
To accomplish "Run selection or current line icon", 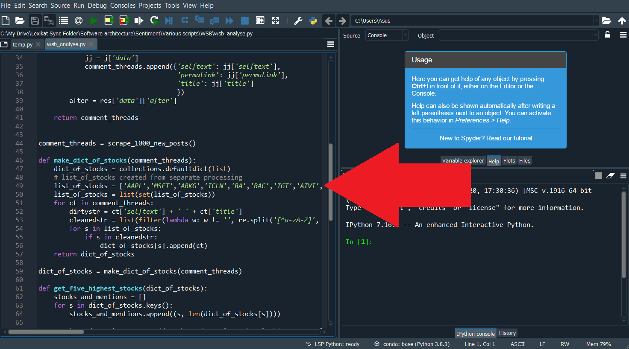I will coord(139,20).
